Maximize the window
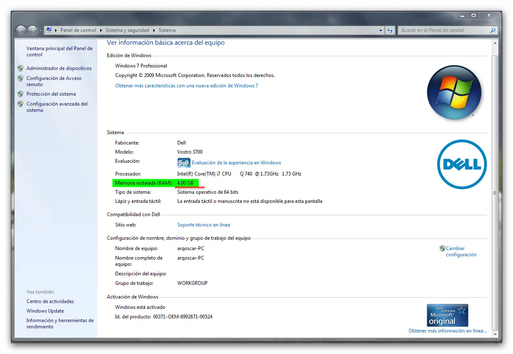Viewport: 513px width, 354px height. click(x=474, y=15)
